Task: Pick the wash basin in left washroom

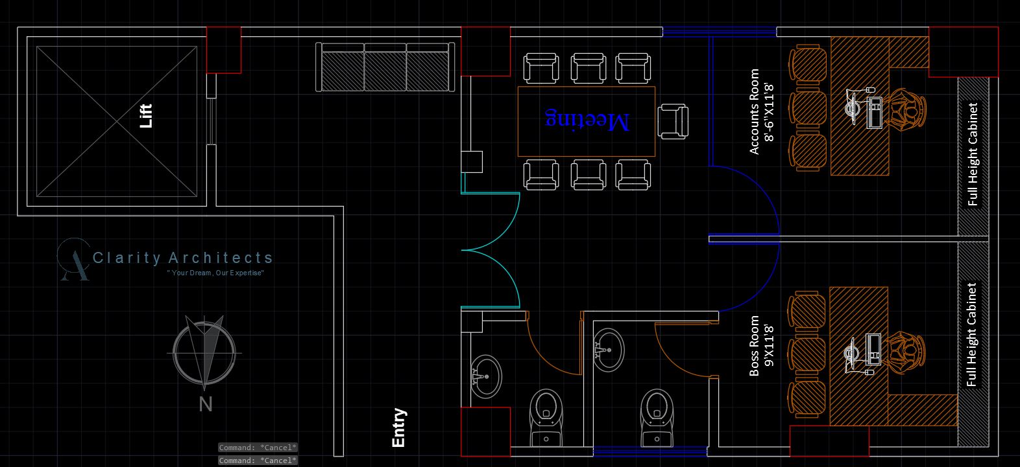Action: click(x=485, y=376)
